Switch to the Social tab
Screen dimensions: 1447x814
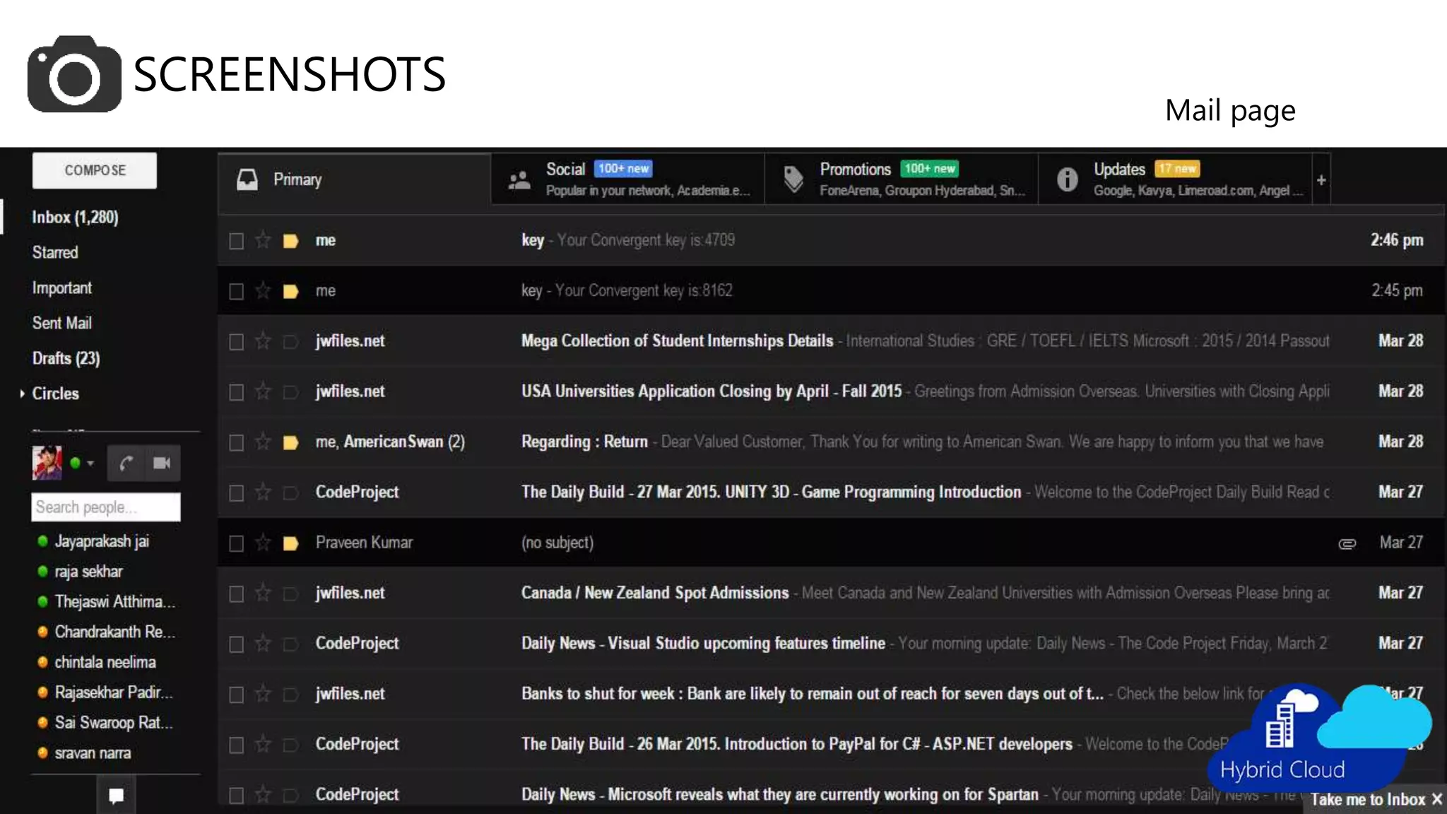[627, 179]
